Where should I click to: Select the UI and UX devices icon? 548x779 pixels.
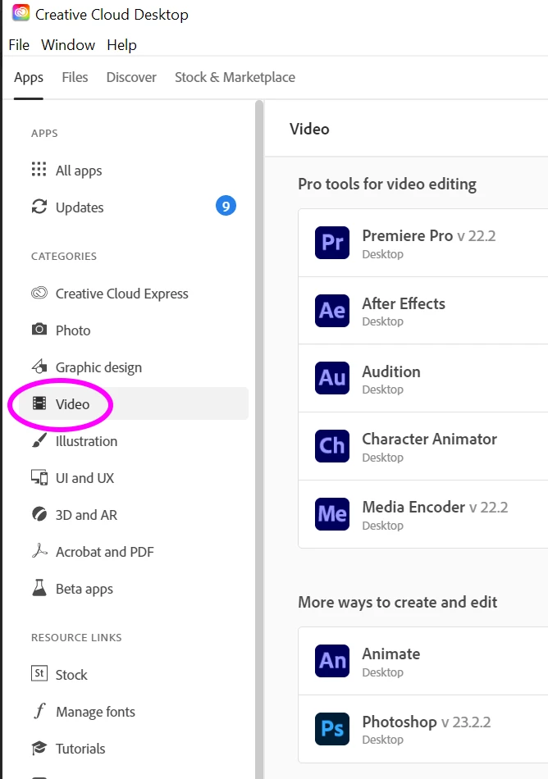tap(39, 477)
